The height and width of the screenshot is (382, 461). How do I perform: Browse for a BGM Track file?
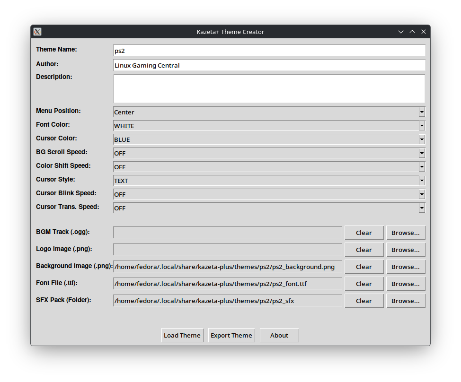[406, 233]
